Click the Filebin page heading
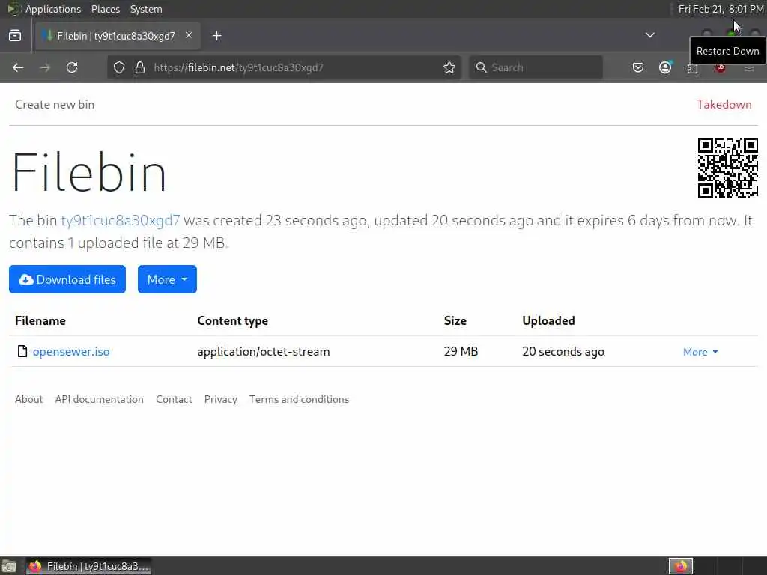Viewport: 767px width, 575px height. pyautogui.click(x=88, y=172)
